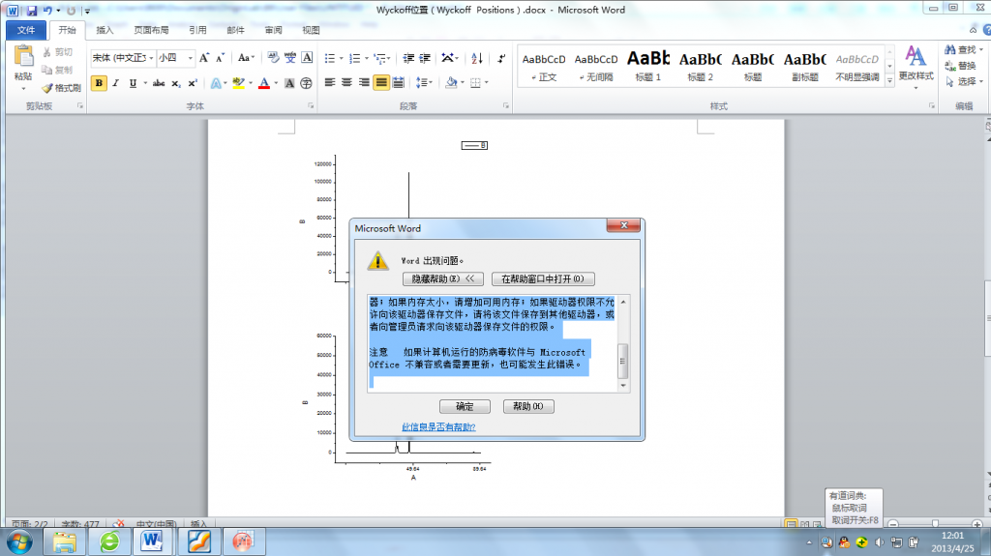
Task: Open the 查找 Find dropdown
Action: point(981,49)
